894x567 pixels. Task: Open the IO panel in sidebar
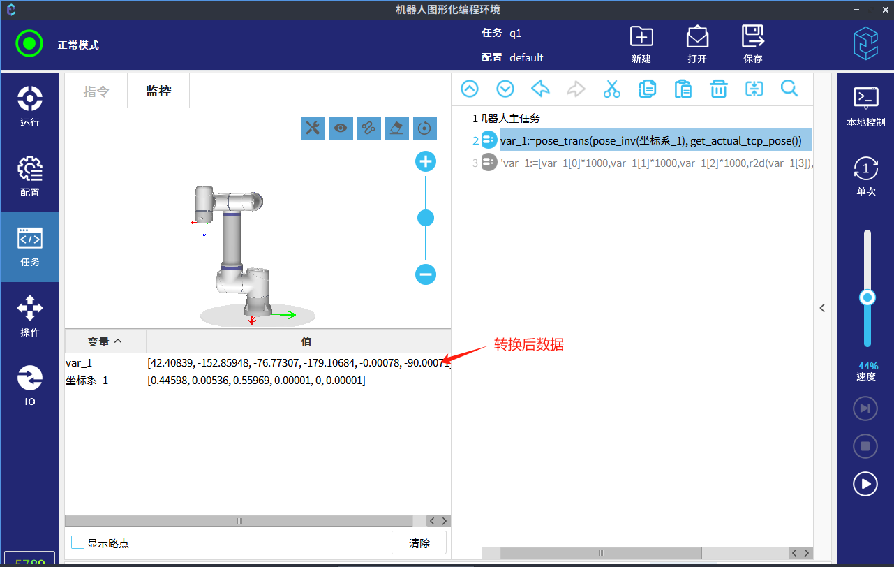[29, 385]
